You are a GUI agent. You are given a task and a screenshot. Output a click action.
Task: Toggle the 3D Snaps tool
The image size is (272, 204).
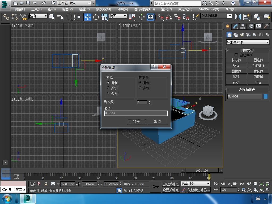(x=160, y=17)
